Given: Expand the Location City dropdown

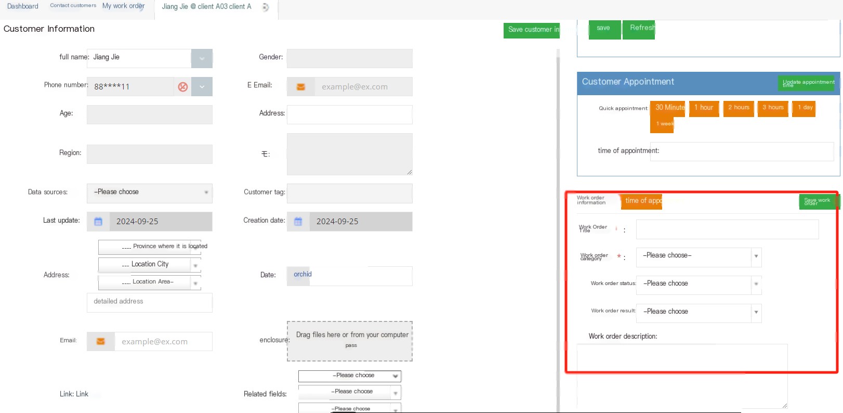Looking at the screenshot, I should [150, 265].
